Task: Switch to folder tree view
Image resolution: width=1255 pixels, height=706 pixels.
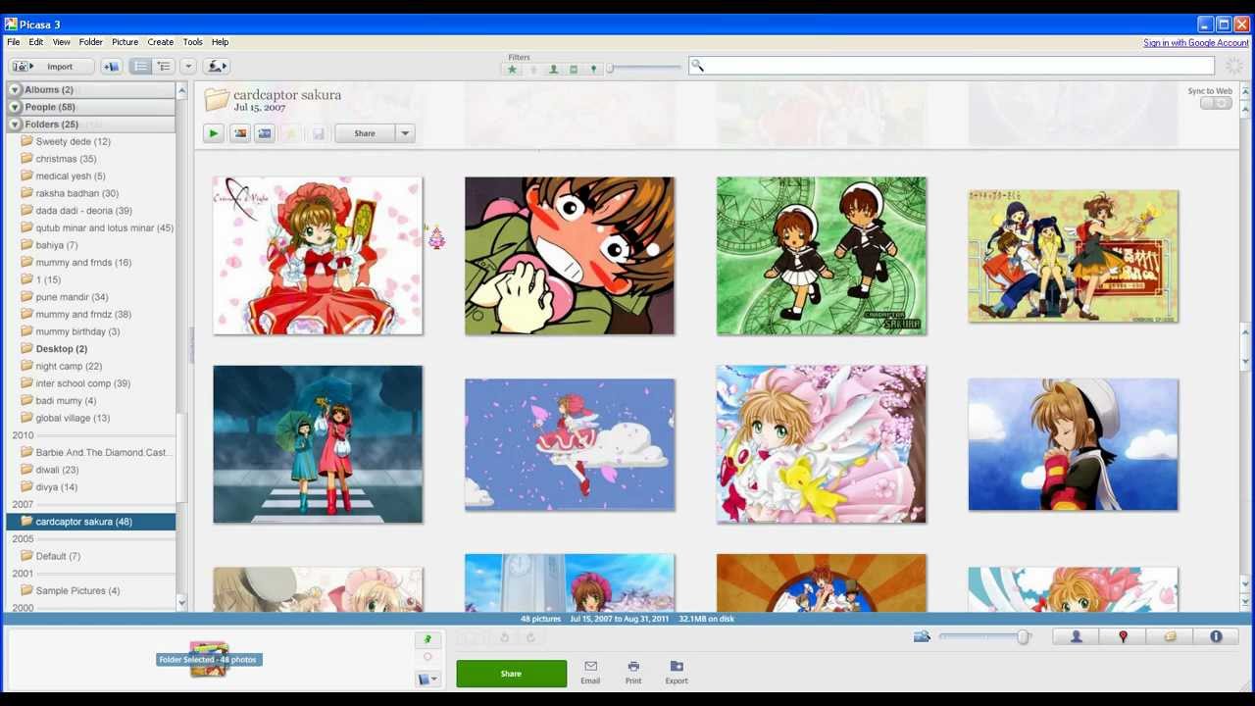Action: (164, 66)
